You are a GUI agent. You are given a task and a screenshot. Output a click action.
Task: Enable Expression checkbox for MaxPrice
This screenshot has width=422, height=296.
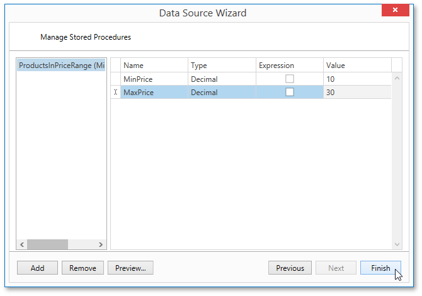click(290, 92)
